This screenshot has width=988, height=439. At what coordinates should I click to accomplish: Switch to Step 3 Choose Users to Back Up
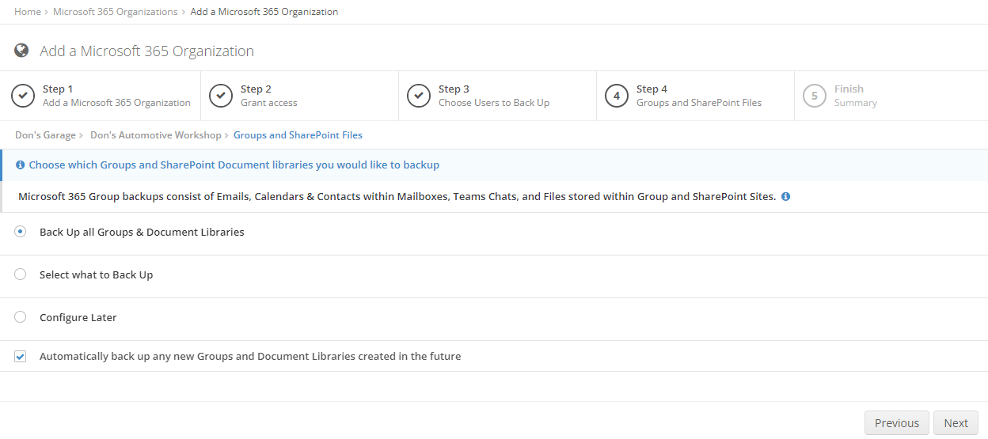pos(497,96)
